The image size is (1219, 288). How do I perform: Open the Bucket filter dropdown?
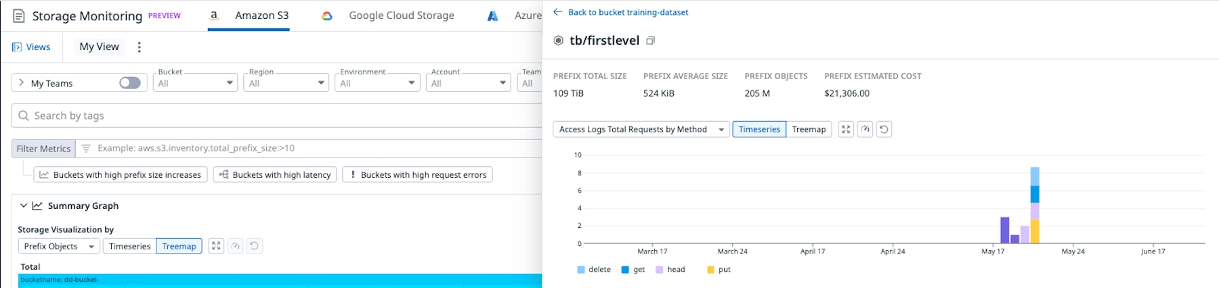click(x=194, y=83)
